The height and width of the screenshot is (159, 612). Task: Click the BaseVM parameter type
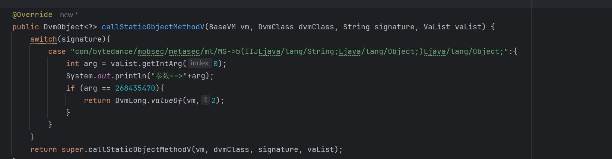point(222,27)
